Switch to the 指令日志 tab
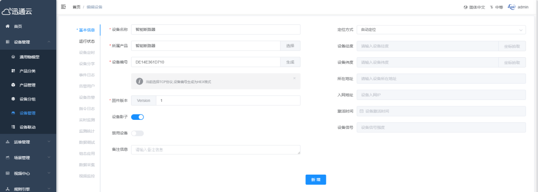 coord(87,109)
